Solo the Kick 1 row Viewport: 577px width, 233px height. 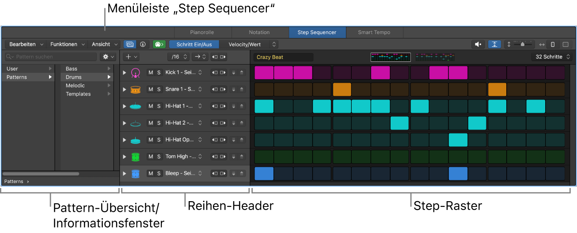point(159,73)
